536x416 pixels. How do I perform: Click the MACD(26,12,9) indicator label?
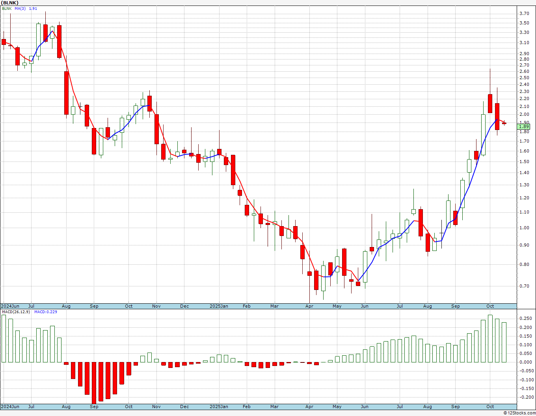click(x=16, y=312)
